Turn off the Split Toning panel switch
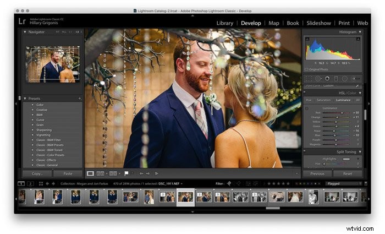Image resolution: width=385 pixels, height=234 pixels. coord(305,151)
